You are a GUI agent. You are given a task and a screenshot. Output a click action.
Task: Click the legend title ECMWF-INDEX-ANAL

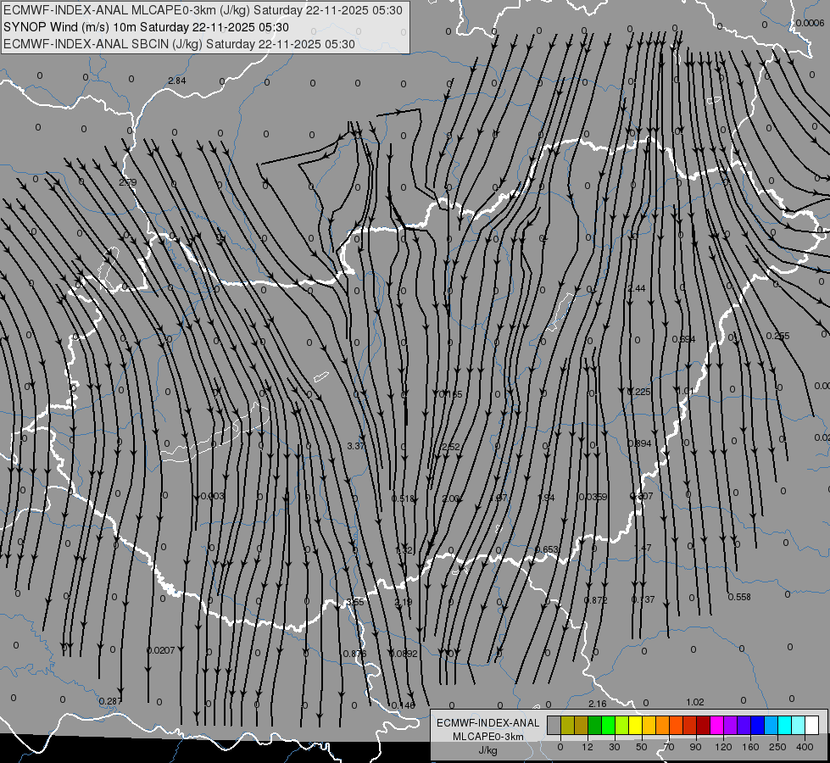coord(487,722)
